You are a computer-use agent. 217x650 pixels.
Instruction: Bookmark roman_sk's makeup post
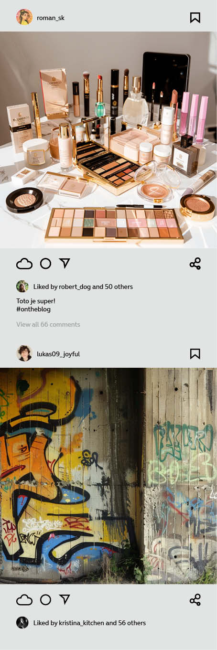click(x=195, y=18)
